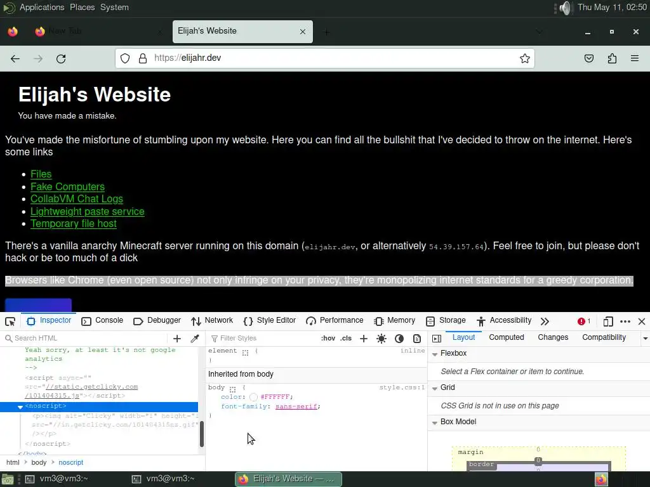
Task: Toggle print media simulation icon
Action: click(417, 339)
